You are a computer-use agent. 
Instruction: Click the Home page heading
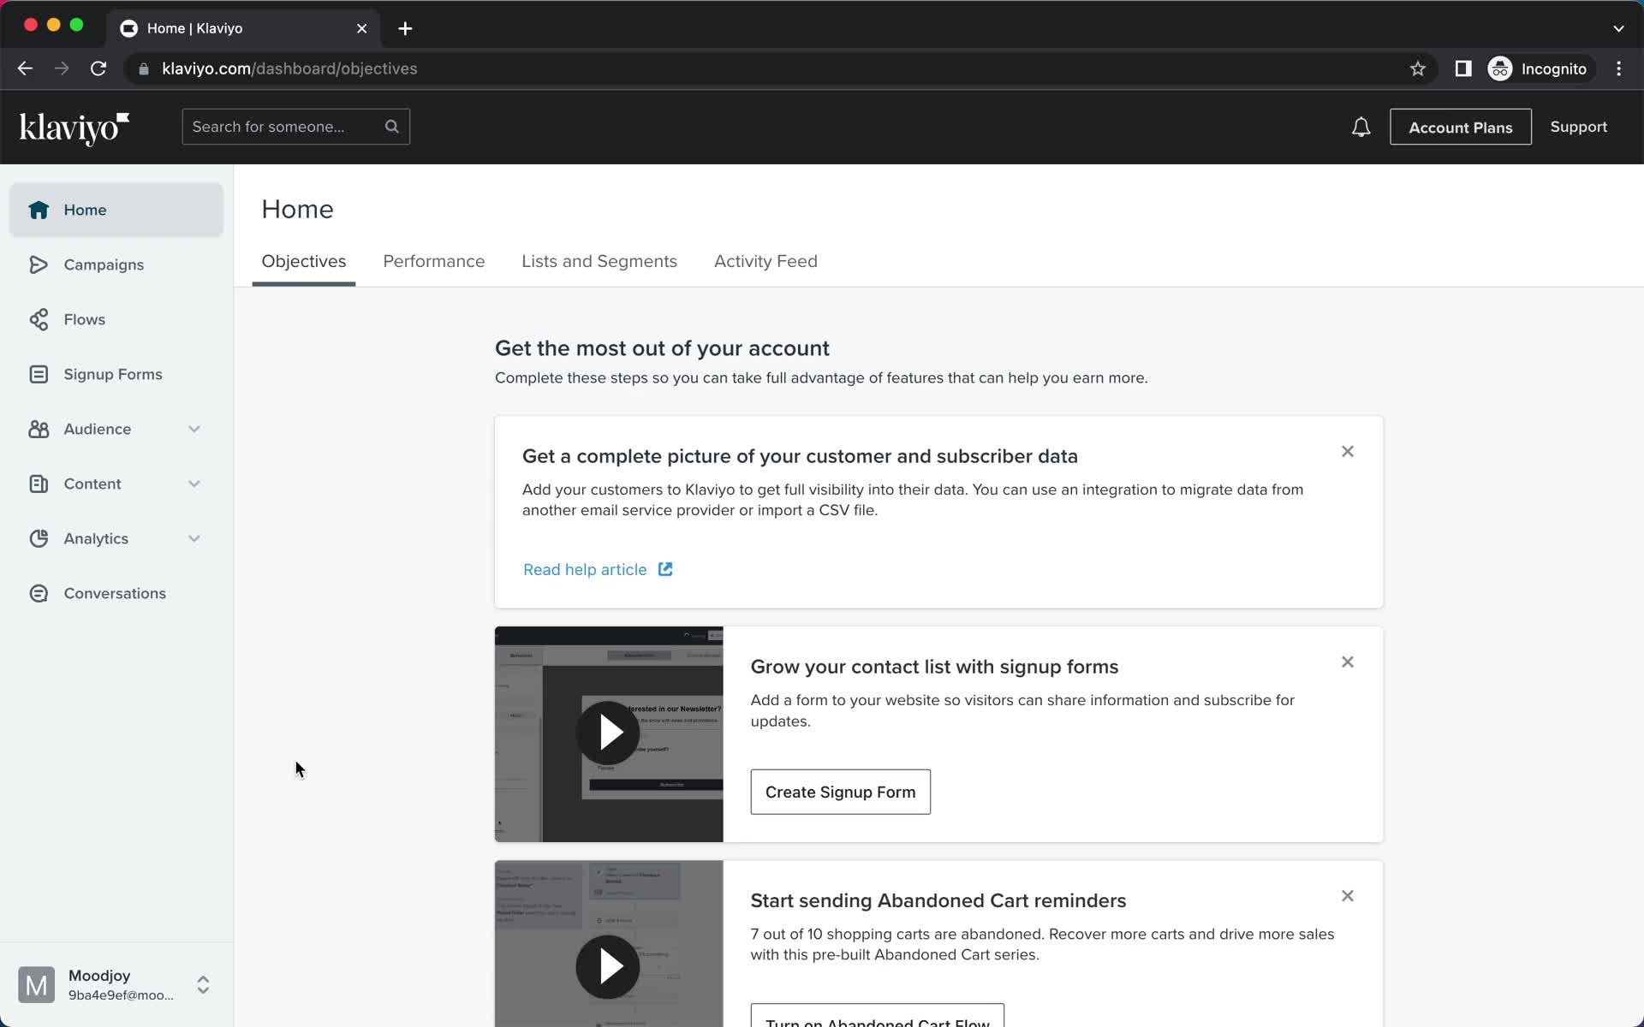click(297, 209)
